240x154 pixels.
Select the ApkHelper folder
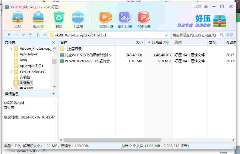29,54
